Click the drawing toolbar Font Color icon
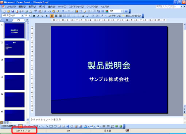The width and height of the screenshot is (186, 134). point(98,126)
